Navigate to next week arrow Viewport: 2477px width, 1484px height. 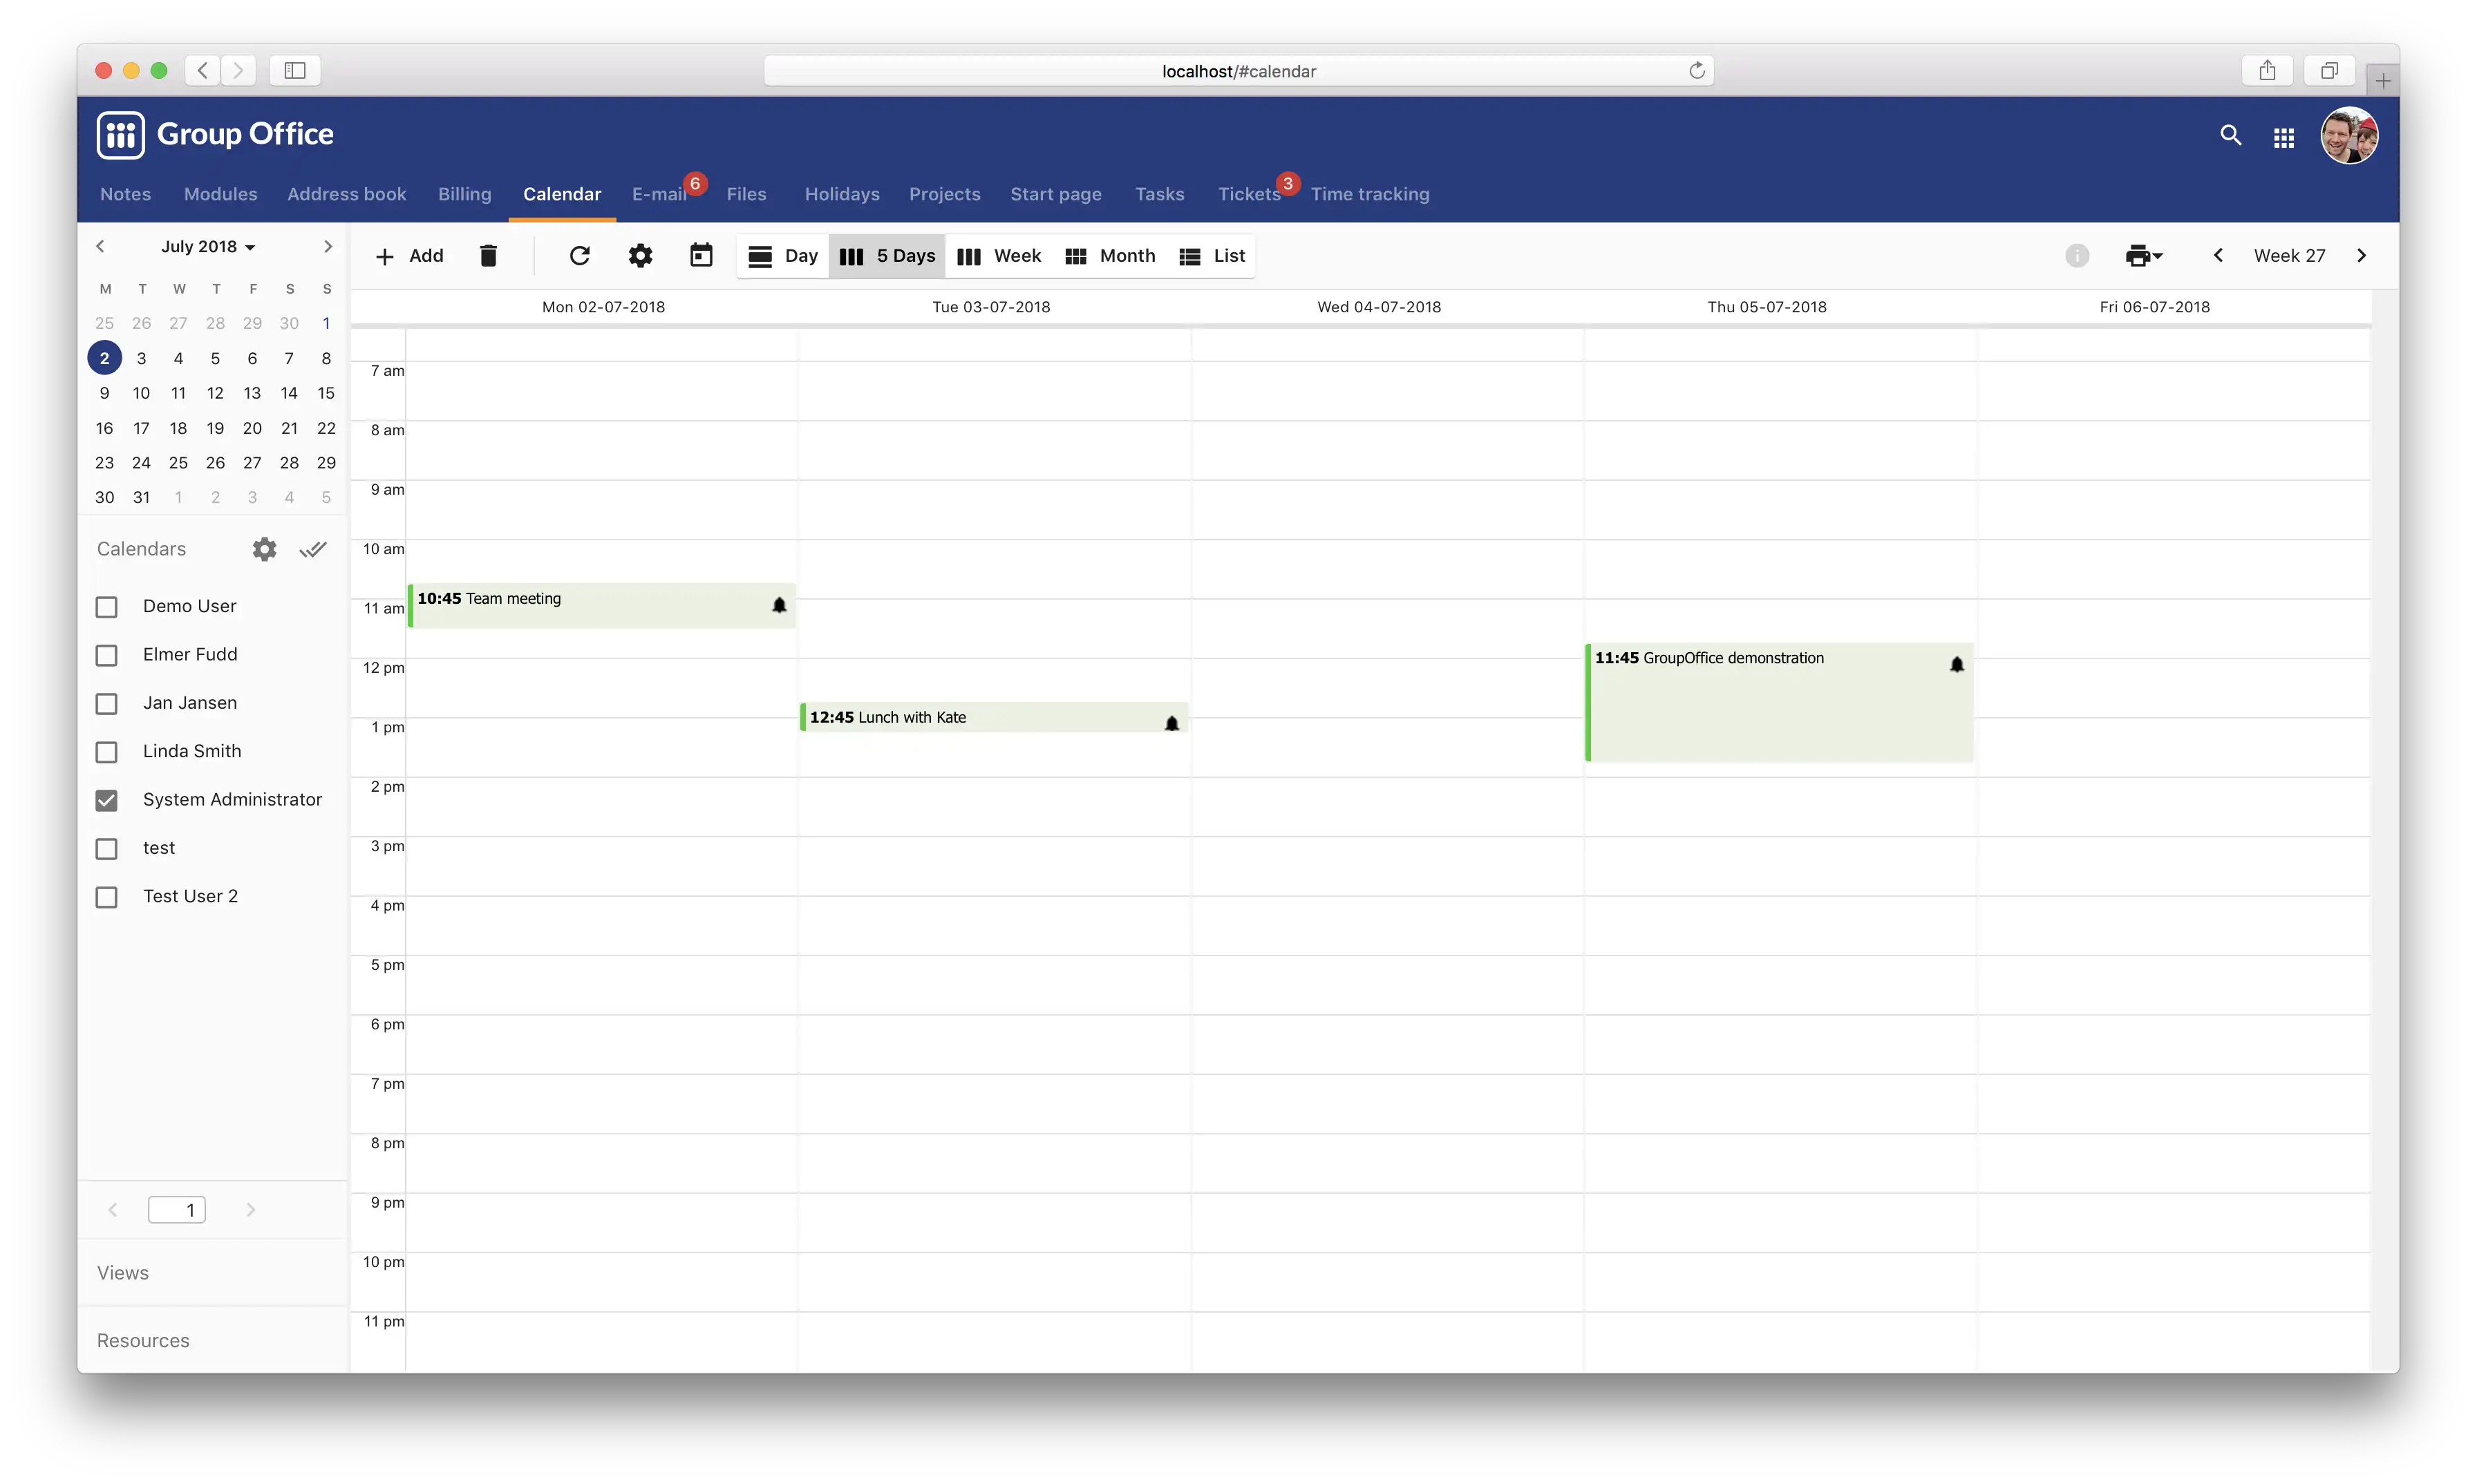click(2362, 254)
